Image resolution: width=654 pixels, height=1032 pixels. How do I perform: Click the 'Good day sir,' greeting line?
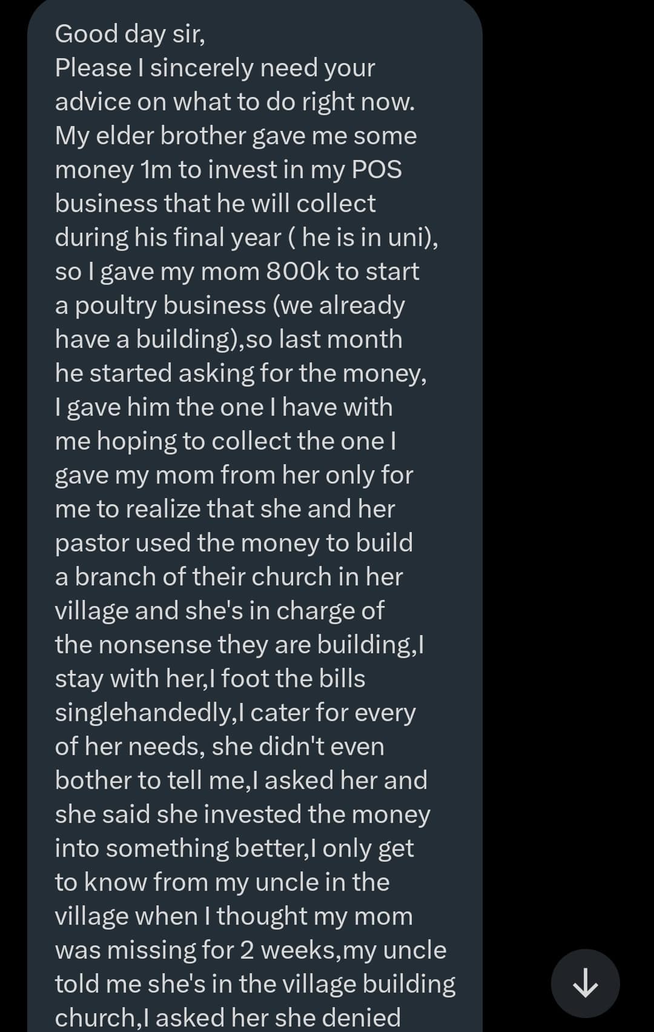coord(130,34)
